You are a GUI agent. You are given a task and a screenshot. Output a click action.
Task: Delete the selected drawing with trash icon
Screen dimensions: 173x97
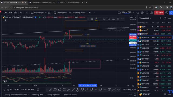(118, 19)
